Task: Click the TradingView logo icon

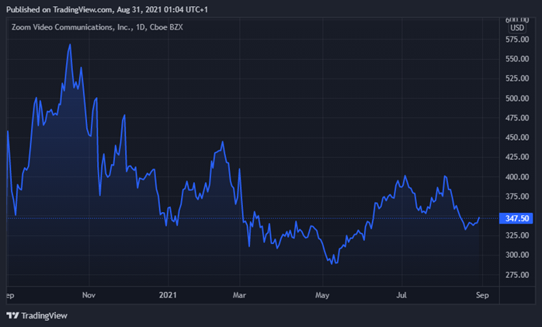Action: (12, 315)
